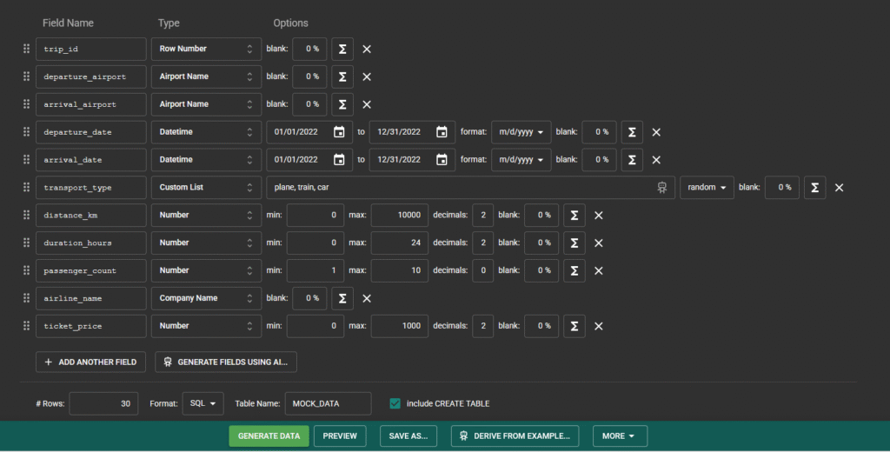Expand the departure_date format m/d/yyyy dropdown
This screenshot has width=890, height=452.
click(521, 132)
